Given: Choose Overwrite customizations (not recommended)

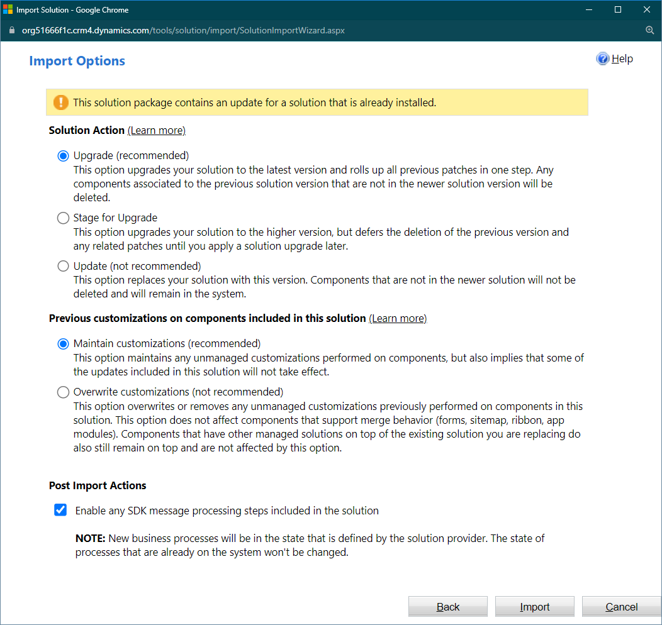Looking at the screenshot, I should 63,392.
